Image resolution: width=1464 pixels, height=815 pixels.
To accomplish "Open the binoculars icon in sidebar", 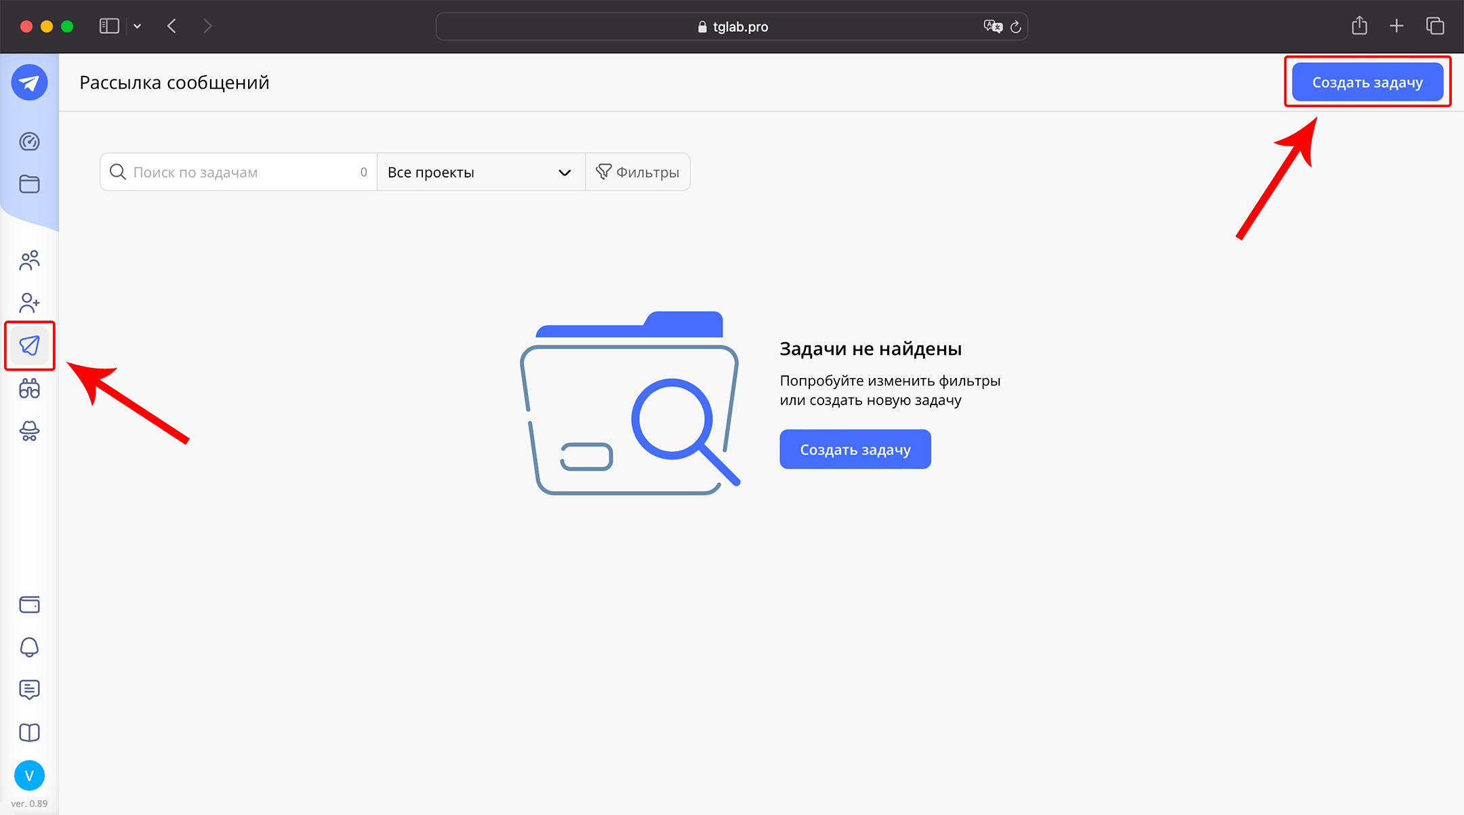I will pyautogui.click(x=29, y=388).
